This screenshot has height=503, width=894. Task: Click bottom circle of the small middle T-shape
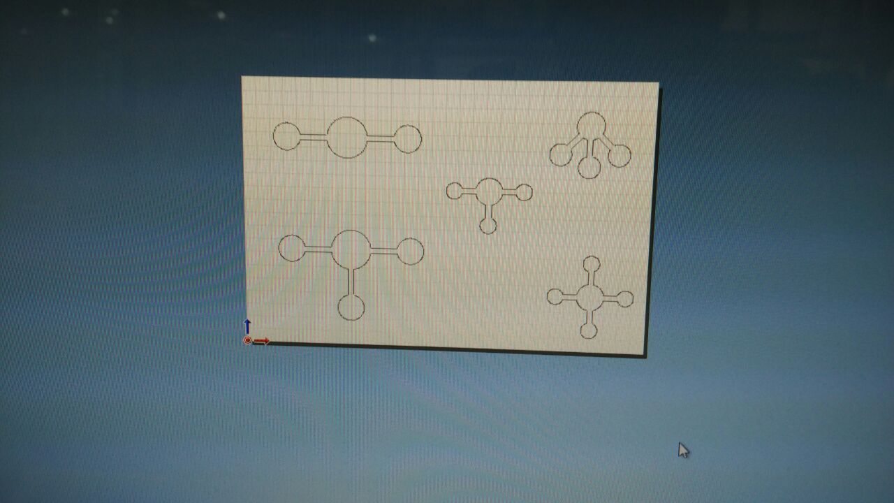[488, 226]
